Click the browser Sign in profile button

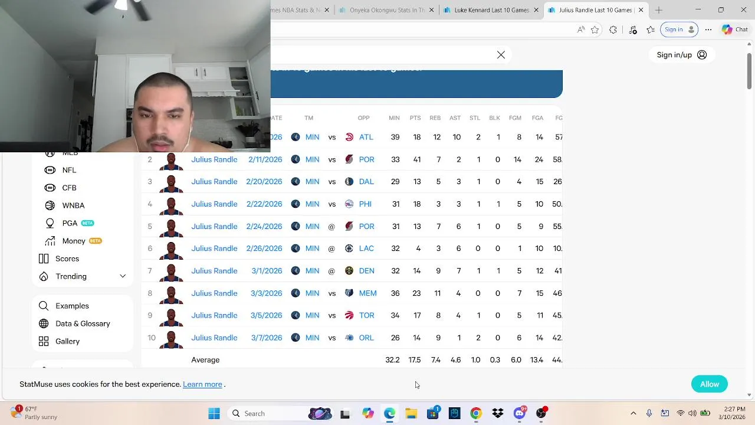679,30
